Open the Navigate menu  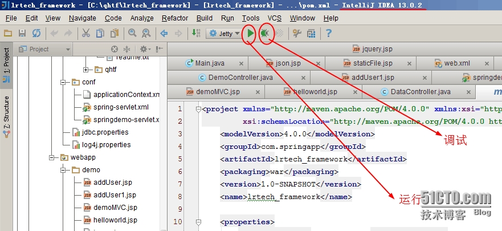(82, 18)
